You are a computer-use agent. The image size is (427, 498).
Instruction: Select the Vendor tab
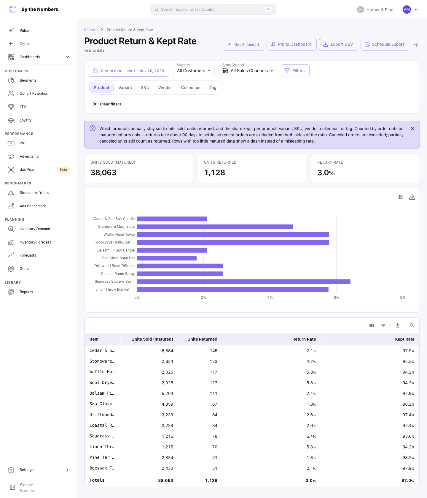pos(165,88)
